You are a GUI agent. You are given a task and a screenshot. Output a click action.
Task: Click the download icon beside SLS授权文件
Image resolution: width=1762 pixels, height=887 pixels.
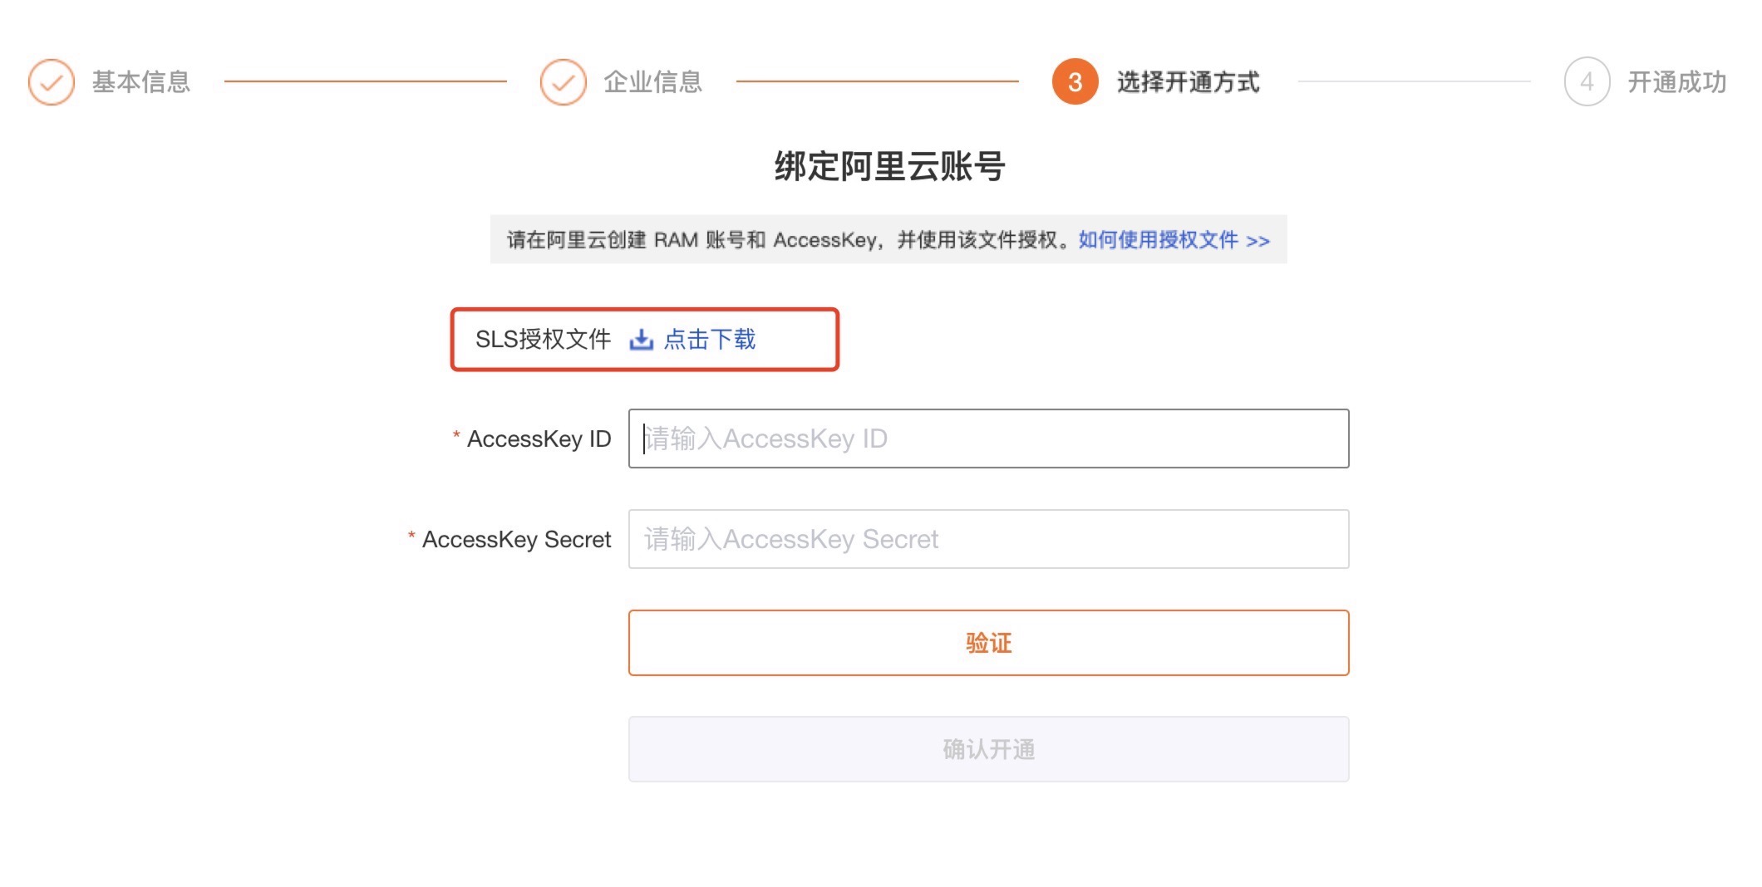tap(641, 340)
